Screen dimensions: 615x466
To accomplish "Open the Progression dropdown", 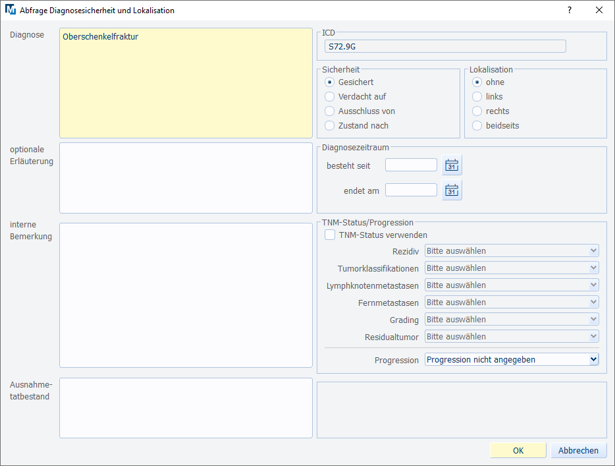I will pyautogui.click(x=512, y=360).
